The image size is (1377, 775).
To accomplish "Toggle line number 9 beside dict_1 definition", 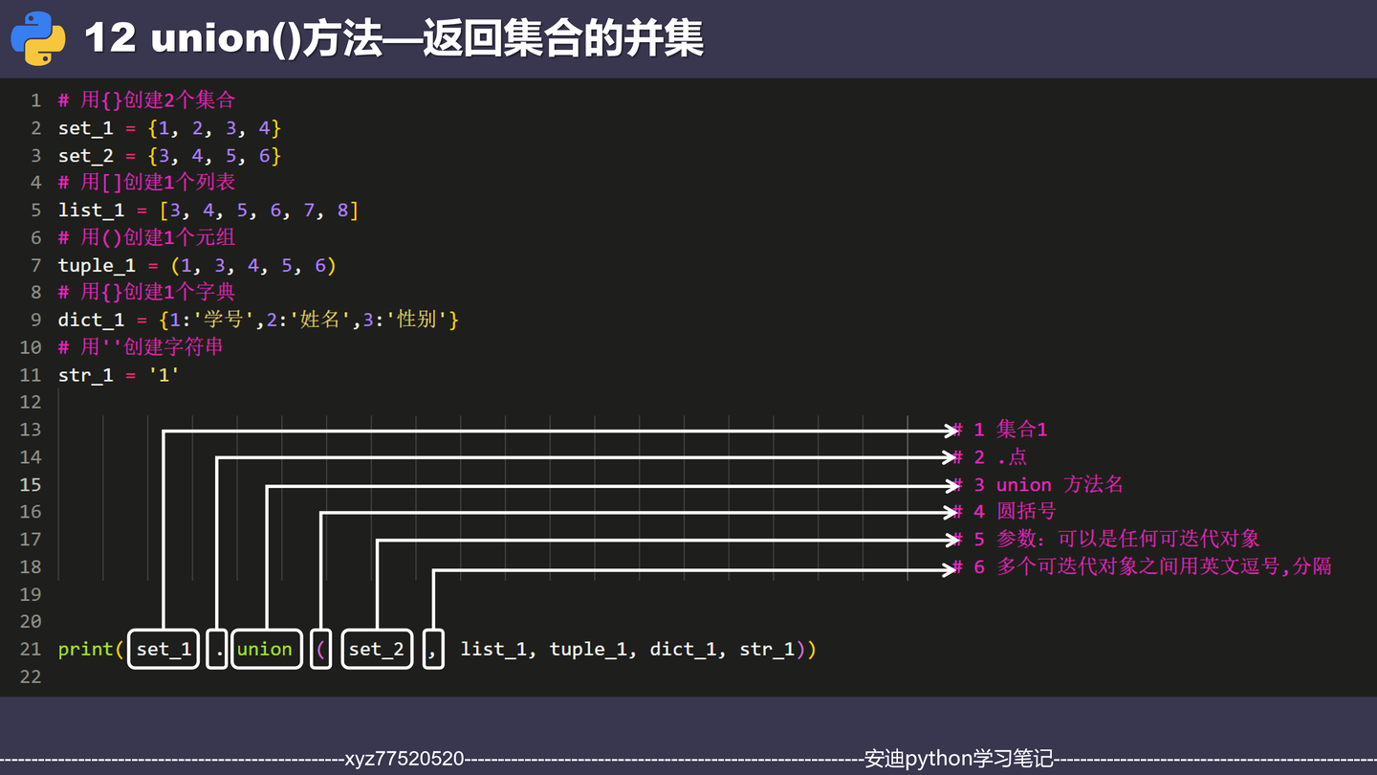I will tap(35, 320).
